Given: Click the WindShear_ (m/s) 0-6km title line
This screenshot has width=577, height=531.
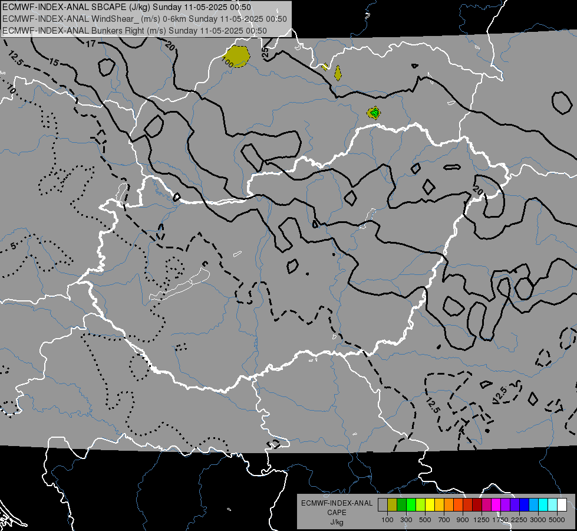Looking at the screenshot, I should [144, 19].
